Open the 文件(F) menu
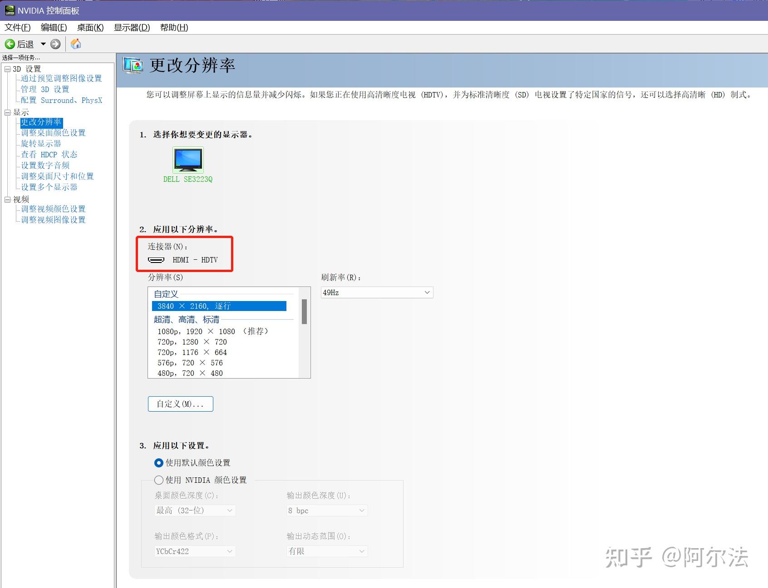 coord(18,27)
